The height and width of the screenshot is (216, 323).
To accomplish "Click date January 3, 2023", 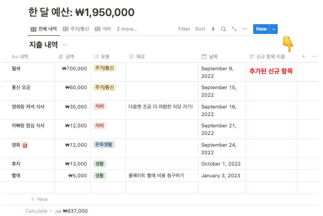I will (x=221, y=175).
